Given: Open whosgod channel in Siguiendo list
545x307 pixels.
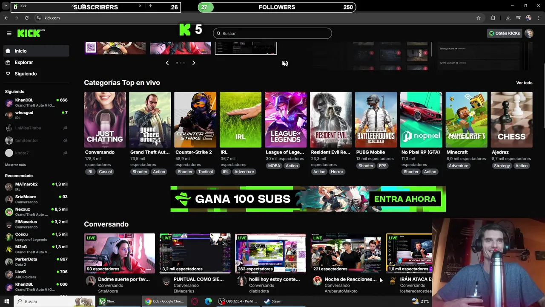Looking at the screenshot, I should pyautogui.click(x=36, y=115).
